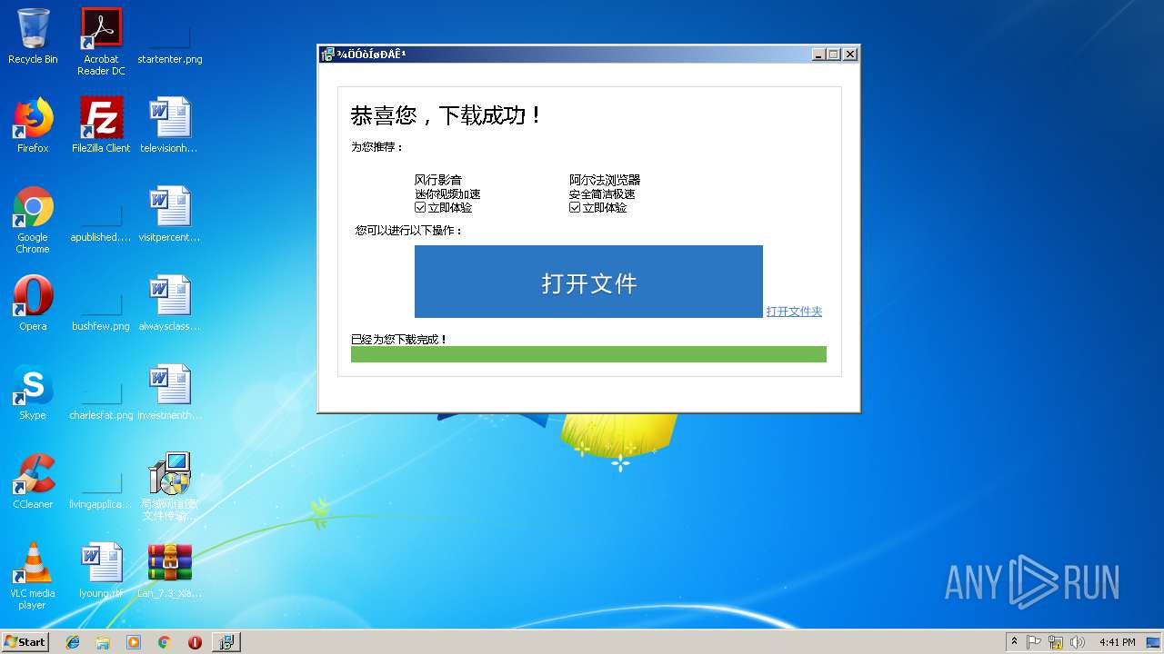Show hidden tray icons arrow
Viewport: 1164px width, 654px height.
(x=1014, y=642)
